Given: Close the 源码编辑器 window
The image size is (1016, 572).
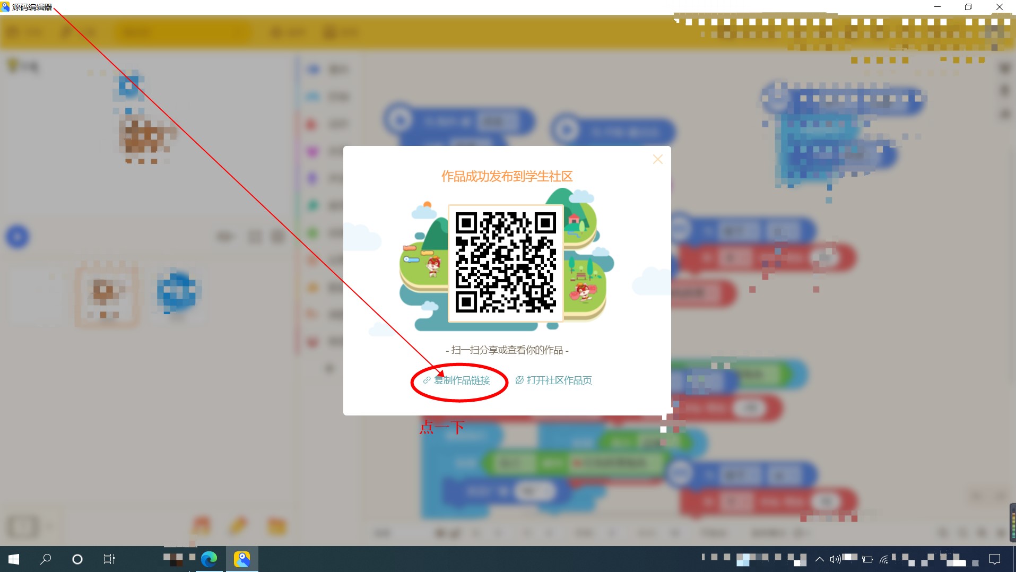Looking at the screenshot, I should click(1000, 7).
